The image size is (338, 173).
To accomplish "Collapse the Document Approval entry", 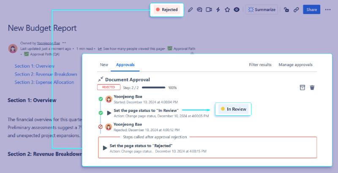I will tap(101, 79).
